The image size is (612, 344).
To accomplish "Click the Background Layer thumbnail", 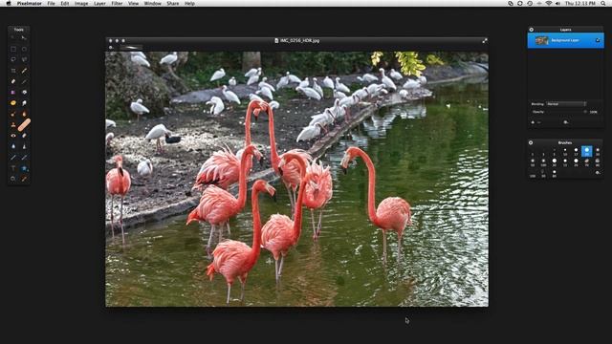I will 542,40.
